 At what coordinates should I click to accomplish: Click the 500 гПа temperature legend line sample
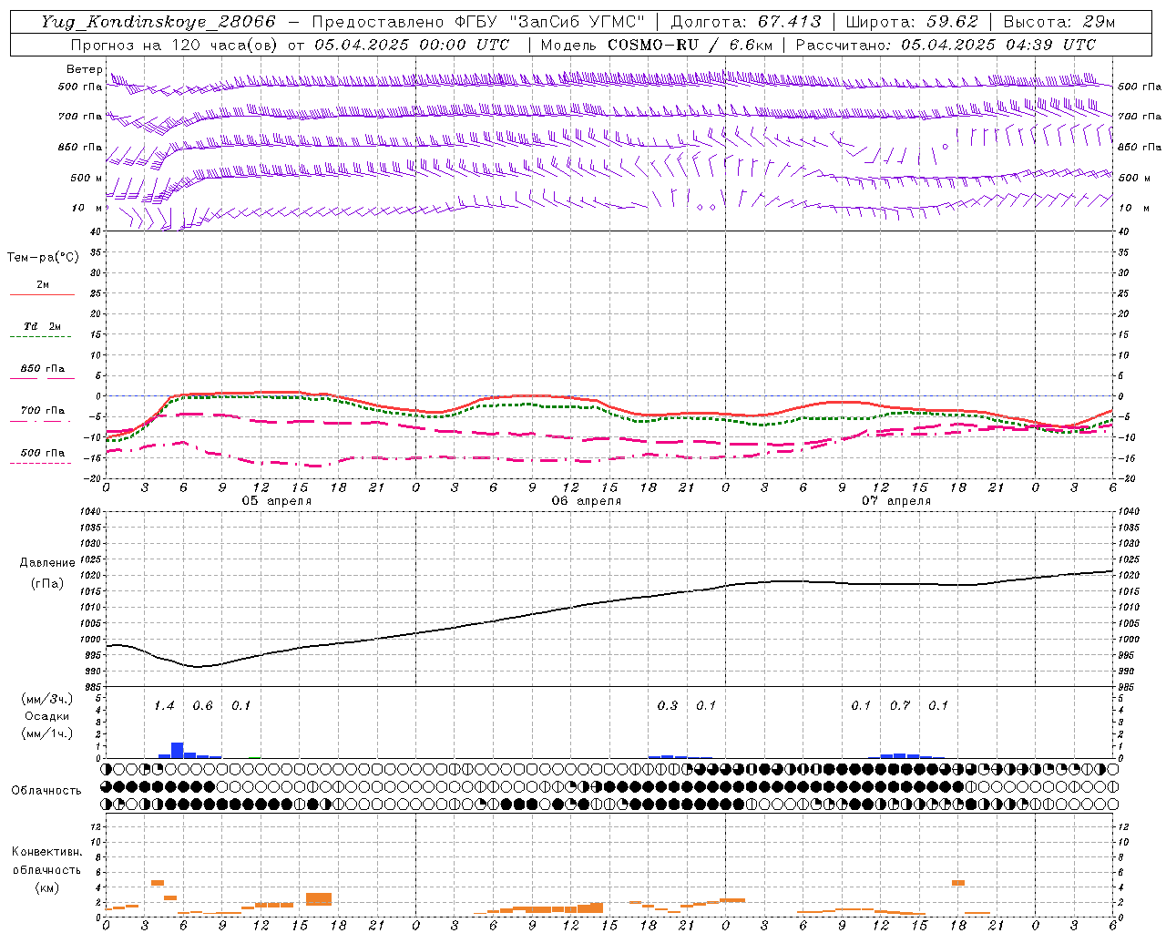click(x=40, y=463)
